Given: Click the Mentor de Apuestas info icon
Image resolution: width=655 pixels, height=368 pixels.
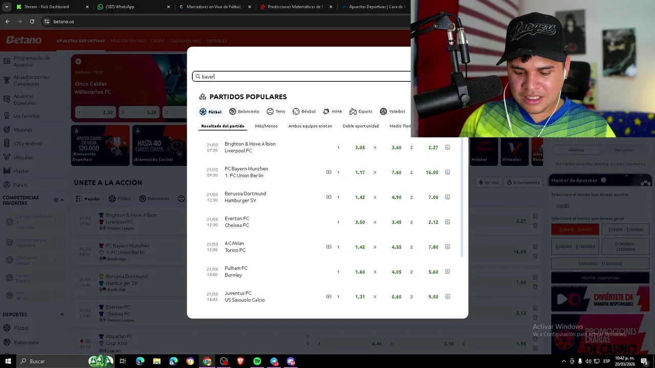Looking at the screenshot, I should 603,180.
